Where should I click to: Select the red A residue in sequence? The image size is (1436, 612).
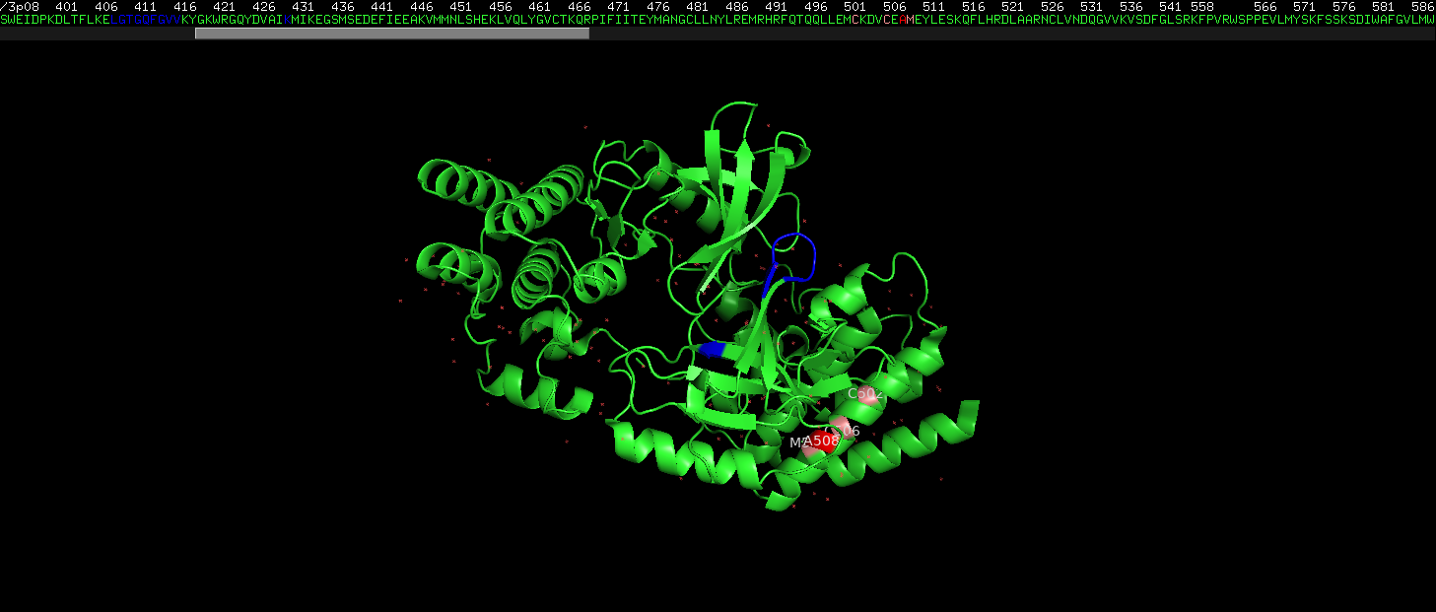point(903,20)
